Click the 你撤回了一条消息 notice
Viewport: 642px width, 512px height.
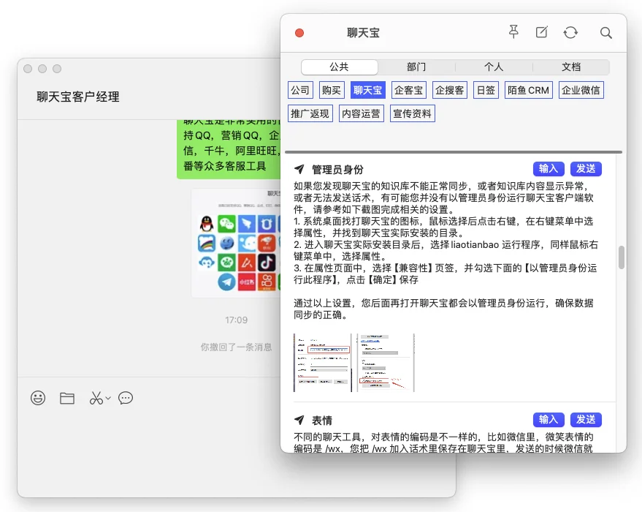click(x=236, y=347)
